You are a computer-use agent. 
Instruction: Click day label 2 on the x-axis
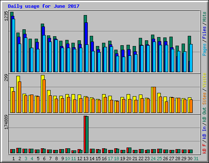click(20, 159)
